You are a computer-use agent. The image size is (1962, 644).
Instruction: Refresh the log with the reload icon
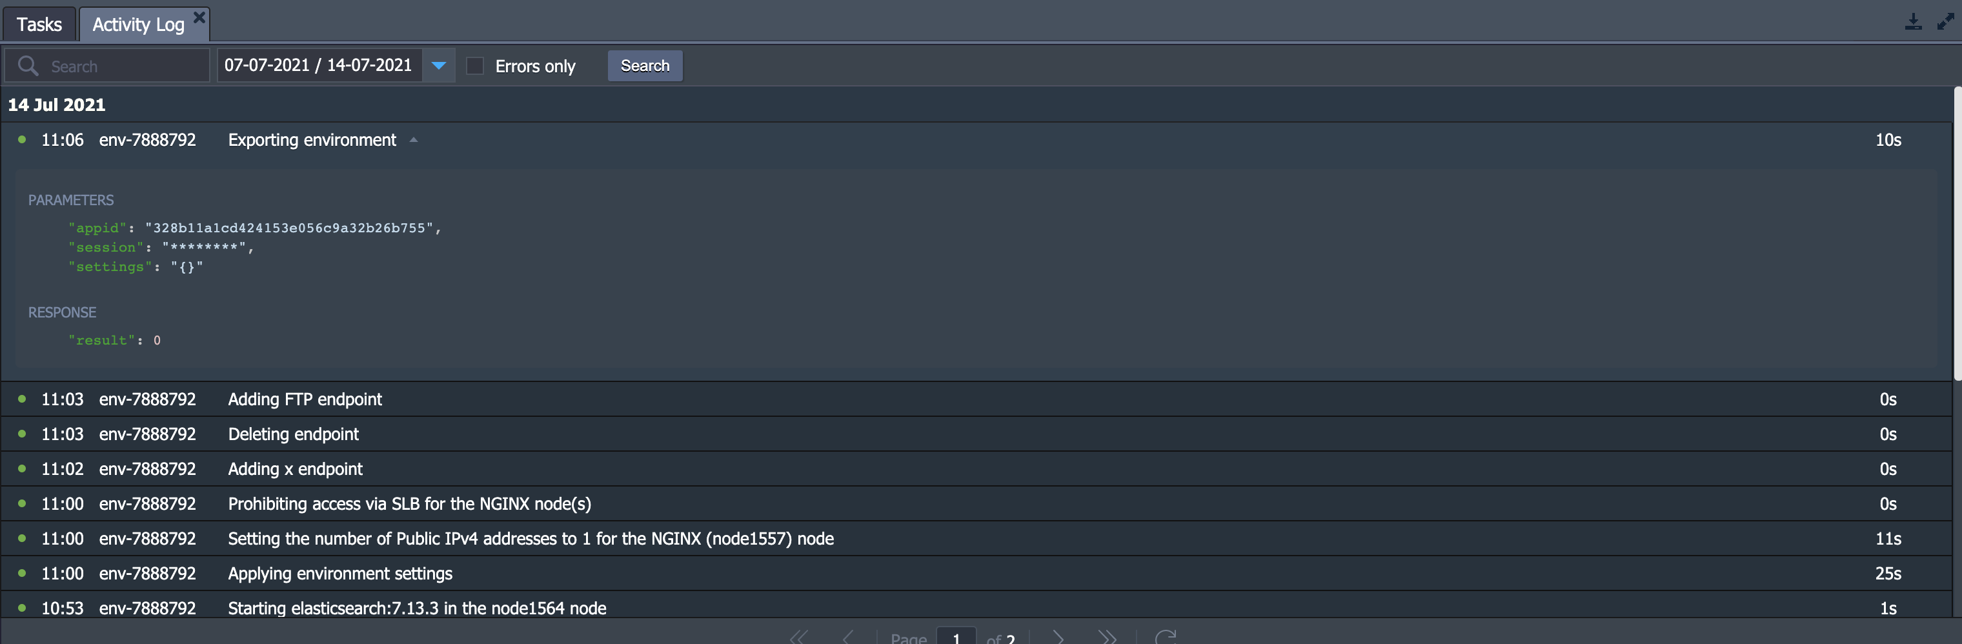coord(1166,637)
